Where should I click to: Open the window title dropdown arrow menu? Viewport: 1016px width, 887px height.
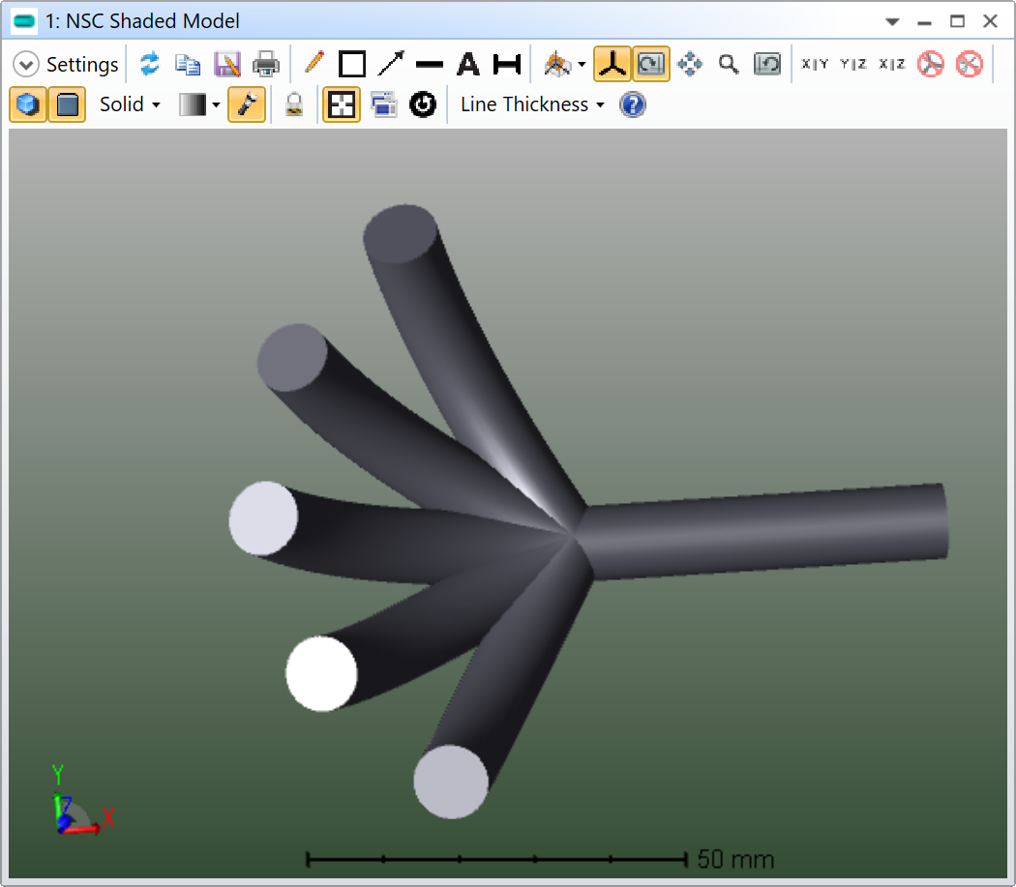click(892, 21)
